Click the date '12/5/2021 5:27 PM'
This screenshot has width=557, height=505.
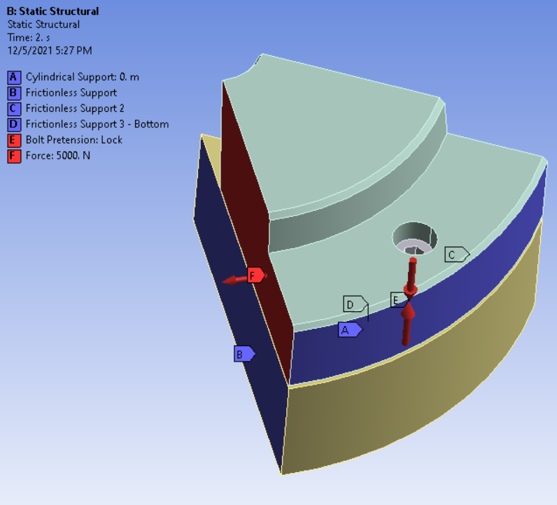coord(50,50)
